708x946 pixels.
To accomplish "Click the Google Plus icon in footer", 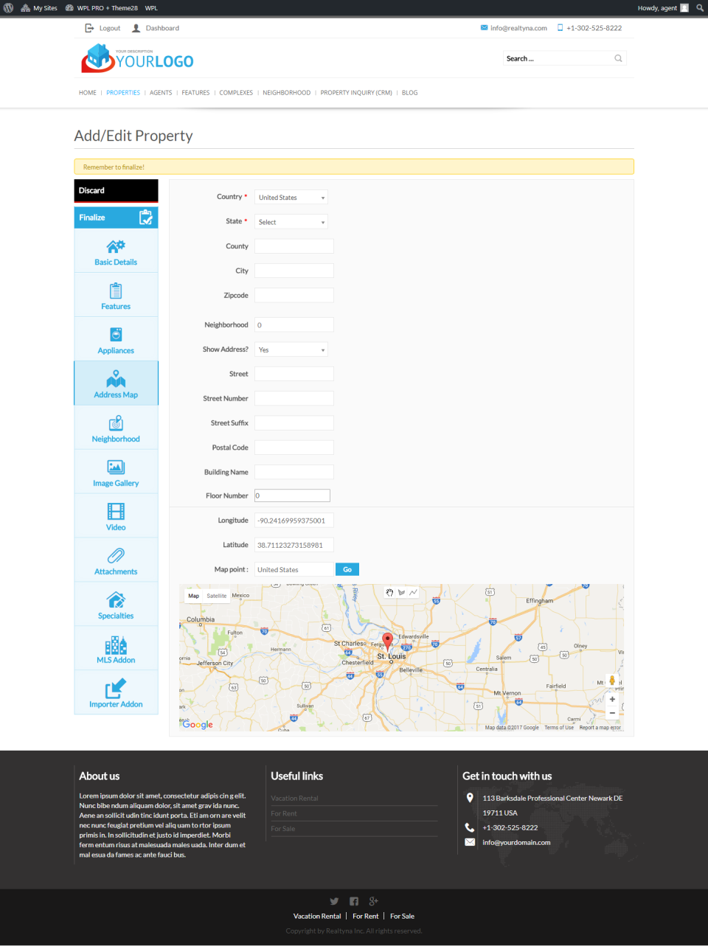I will [374, 901].
